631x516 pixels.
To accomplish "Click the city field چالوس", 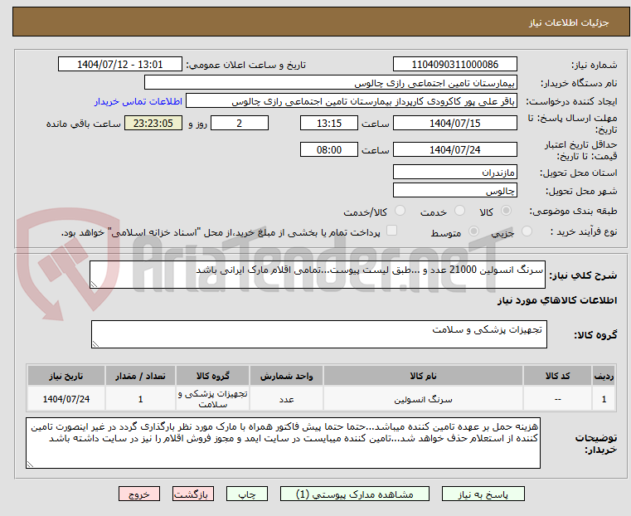I will [x=454, y=190].
